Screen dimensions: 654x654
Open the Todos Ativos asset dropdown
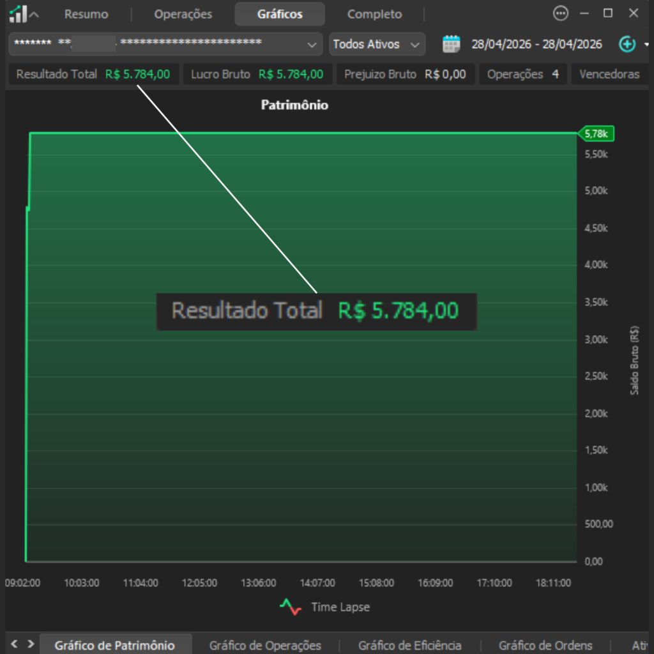pos(377,44)
